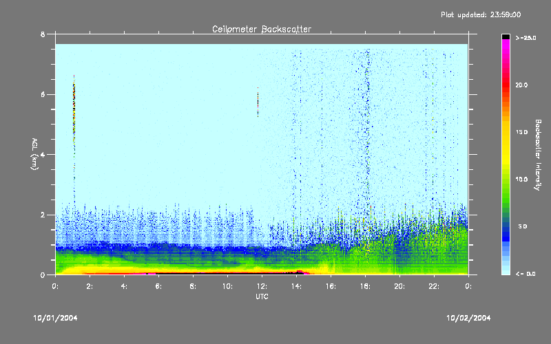Select the end date "10/02/2004"
Viewport: 551px width, 344px height.
(468, 318)
